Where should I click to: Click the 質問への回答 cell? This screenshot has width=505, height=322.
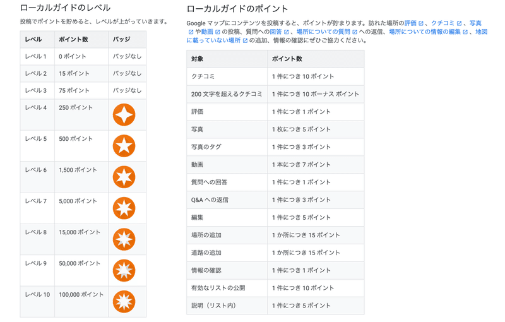[x=227, y=182]
